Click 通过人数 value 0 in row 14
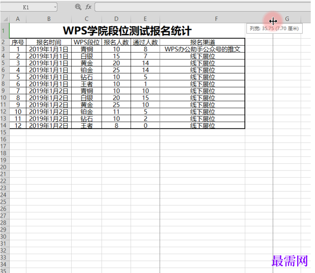 pyautogui.click(x=145, y=125)
